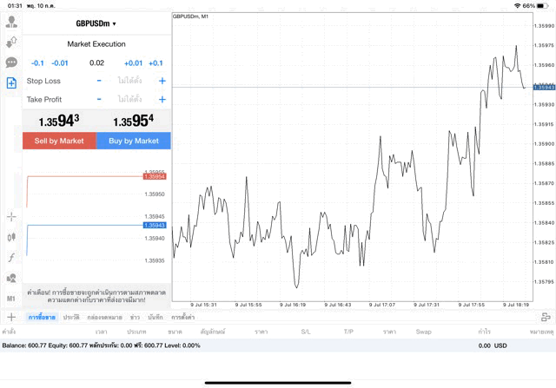Click the Stop Loss value field
The width and height of the screenshot is (556, 388).
[130, 81]
